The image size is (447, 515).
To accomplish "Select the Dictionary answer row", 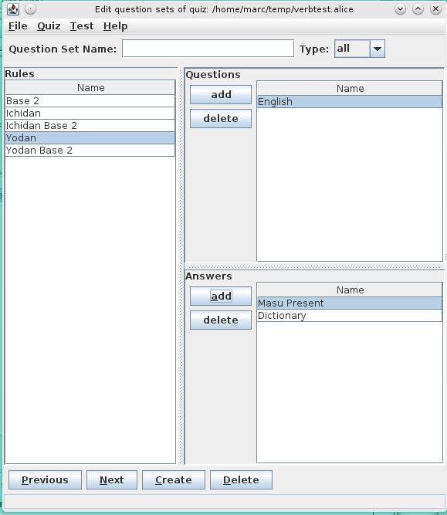I will 350,316.
